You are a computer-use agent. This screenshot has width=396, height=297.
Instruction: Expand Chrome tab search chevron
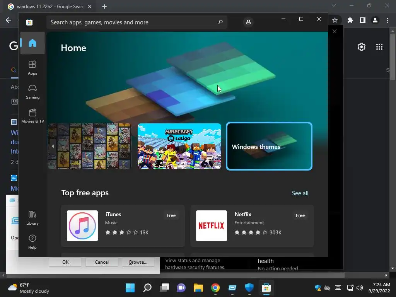click(x=334, y=5)
